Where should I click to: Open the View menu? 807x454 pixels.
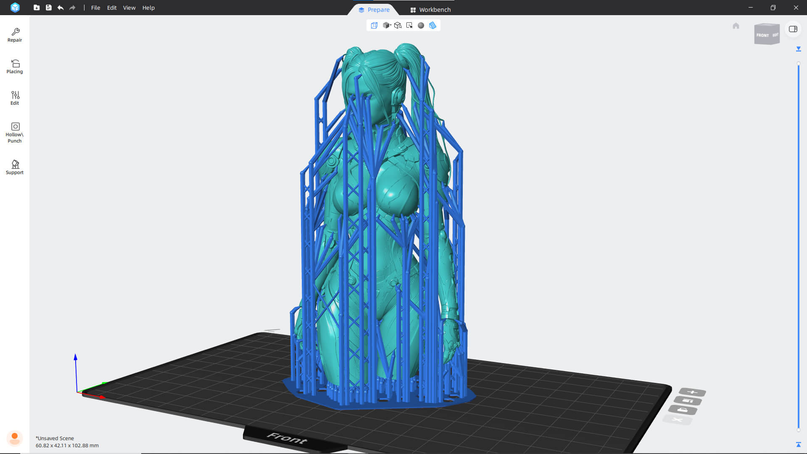[129, 8]
